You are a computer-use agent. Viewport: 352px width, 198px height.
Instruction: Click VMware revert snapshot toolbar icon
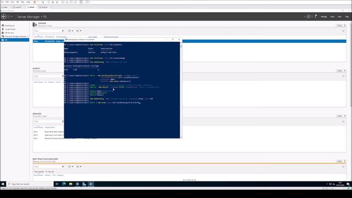(x=53, y=2)
